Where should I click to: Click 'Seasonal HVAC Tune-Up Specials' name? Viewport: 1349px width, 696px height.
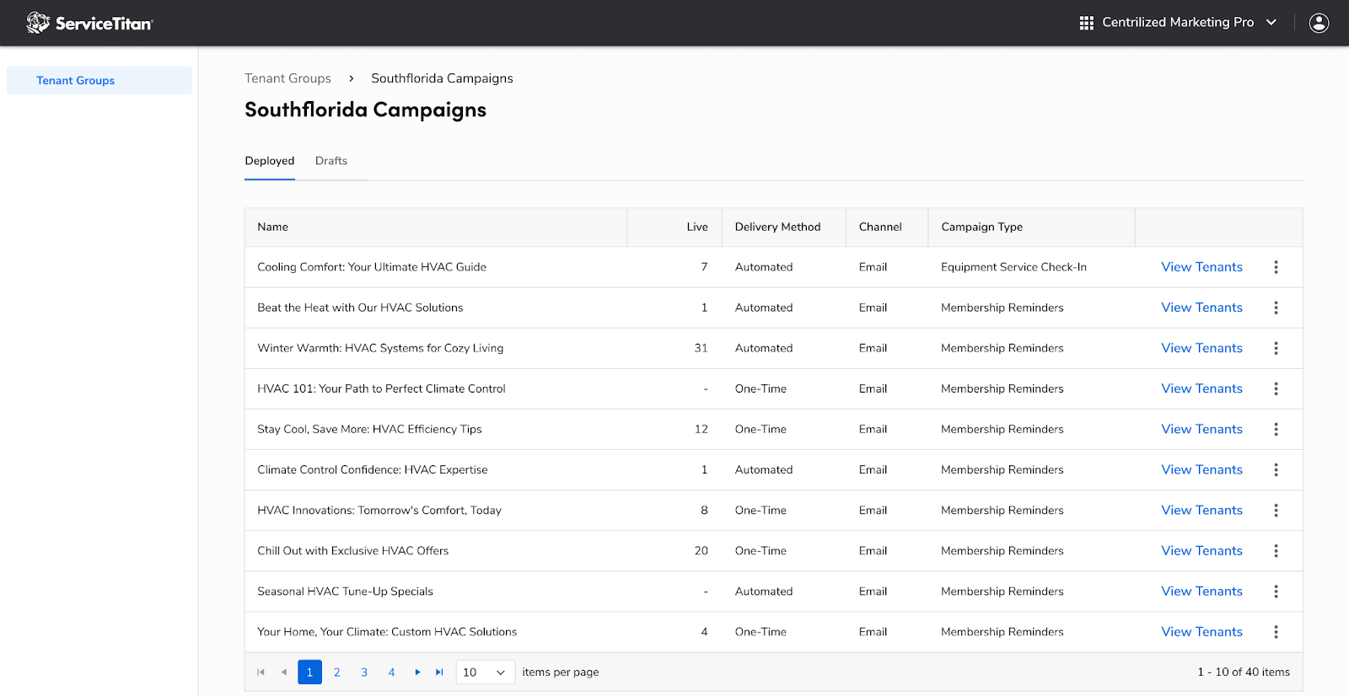point(345,592)
